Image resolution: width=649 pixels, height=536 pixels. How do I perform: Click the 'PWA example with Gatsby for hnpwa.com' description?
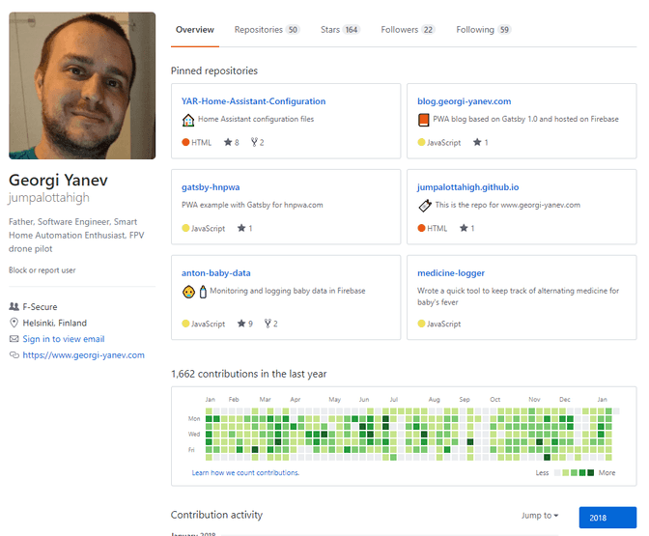(x=252, y=205)
